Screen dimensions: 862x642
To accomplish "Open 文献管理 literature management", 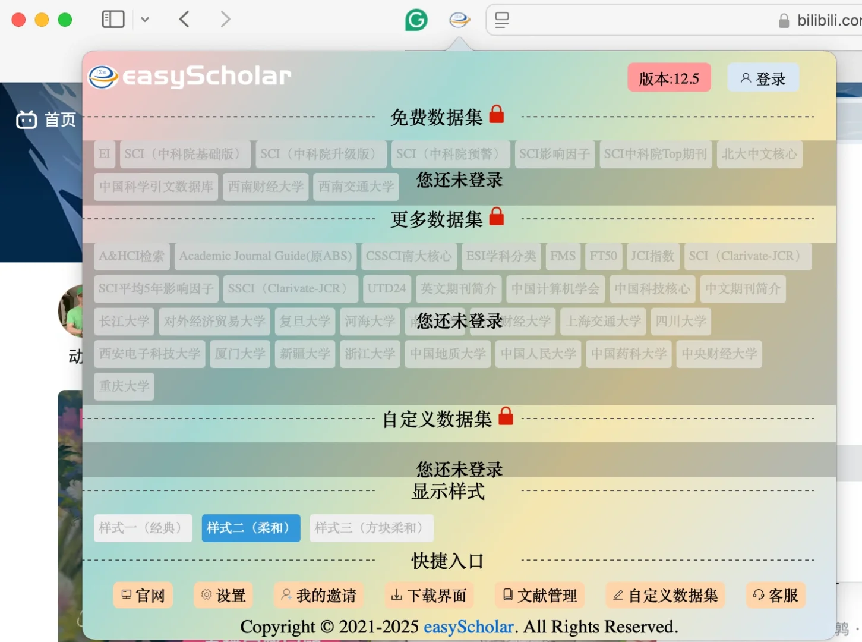I will click(x=539, y=595).
